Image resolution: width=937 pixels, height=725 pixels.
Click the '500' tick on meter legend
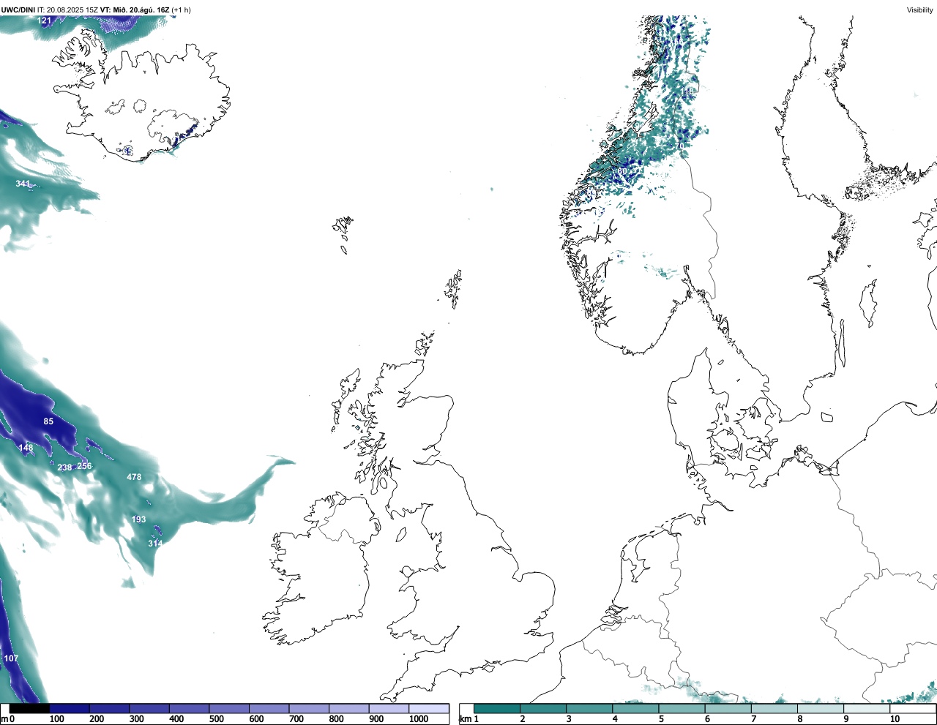217,719
